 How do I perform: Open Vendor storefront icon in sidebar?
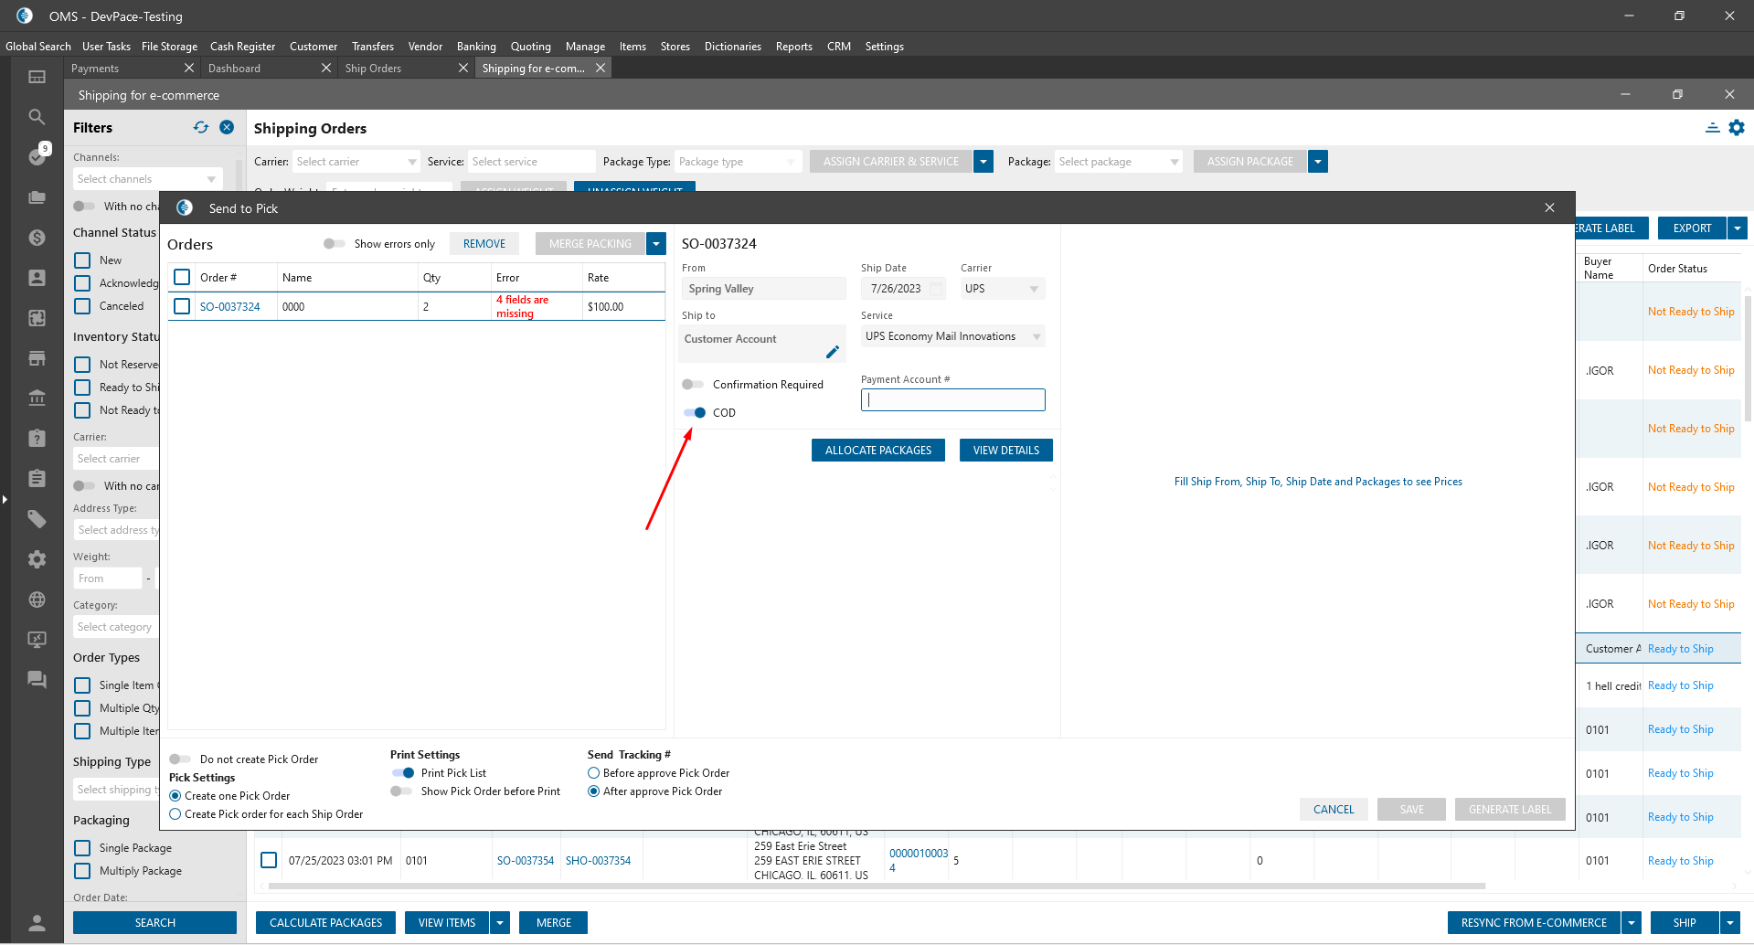tap(37, 358)
